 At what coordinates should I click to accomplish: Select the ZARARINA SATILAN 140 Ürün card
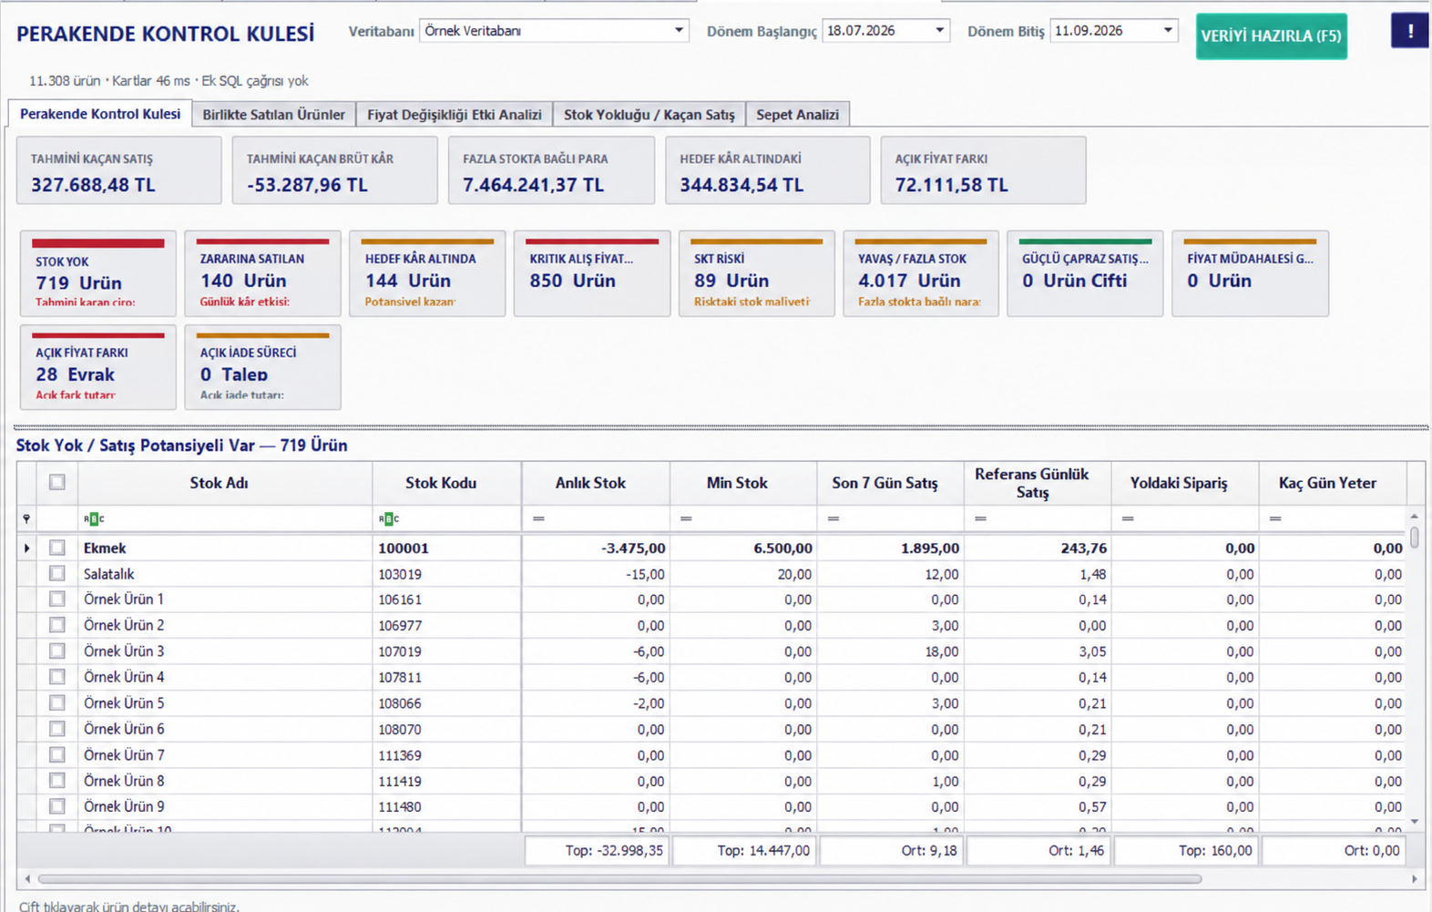262,273
